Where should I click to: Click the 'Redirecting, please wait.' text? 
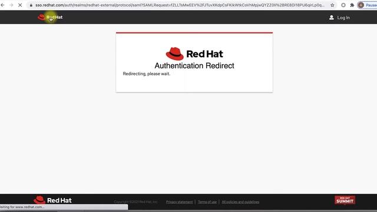pyautogui.click(x=147, y=74)
